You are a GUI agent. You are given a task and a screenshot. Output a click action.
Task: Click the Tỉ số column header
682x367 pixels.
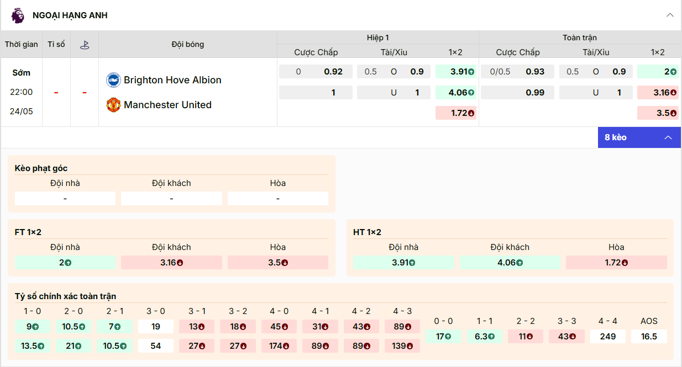56,44
